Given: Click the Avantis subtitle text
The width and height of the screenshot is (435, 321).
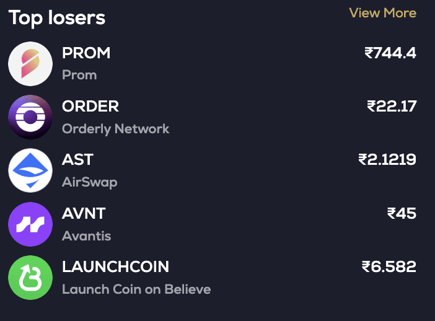Looking at the screenshot, I should click(x=87, y=236).
